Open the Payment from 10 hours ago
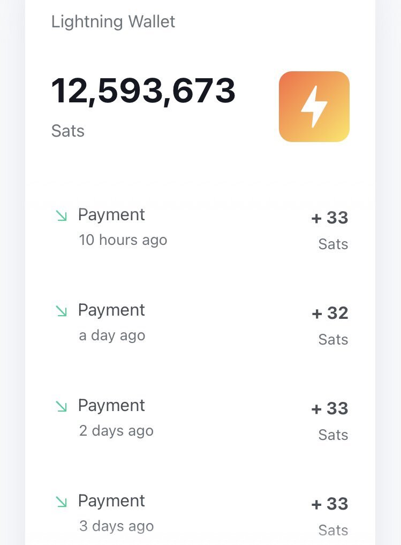This screenshot has width=401, height=545. tap(200, 228)
